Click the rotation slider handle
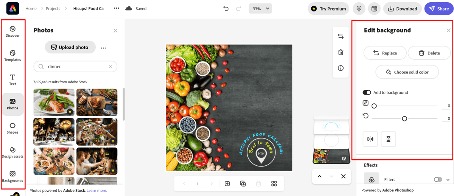 (404, 119)
